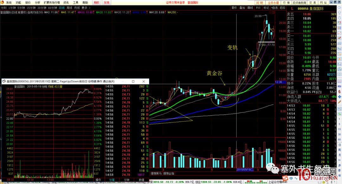This screenshot has width=342, height=184.
Task: Open the 帮助 menu
Action: coord(85,3)
